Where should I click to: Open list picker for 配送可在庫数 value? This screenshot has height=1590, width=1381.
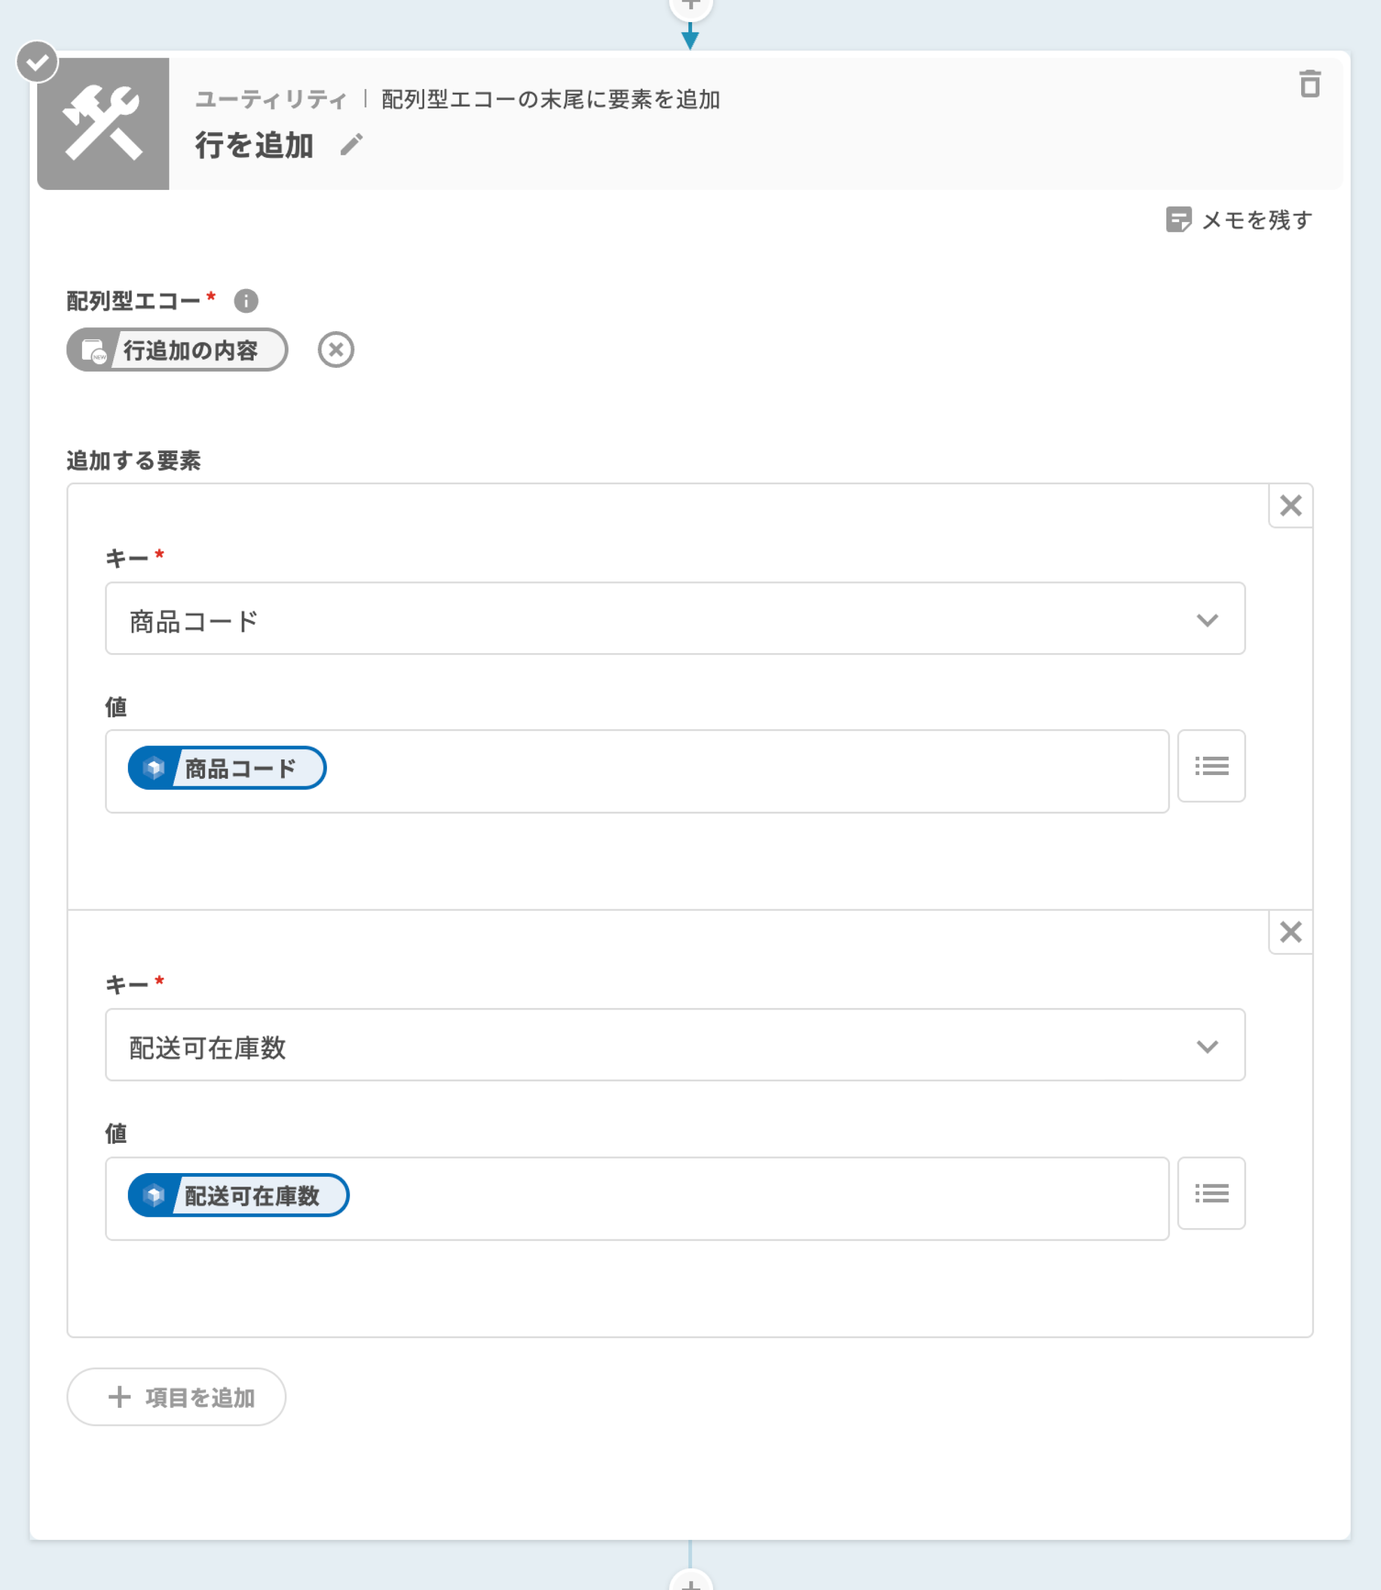coord(1211,1193)
